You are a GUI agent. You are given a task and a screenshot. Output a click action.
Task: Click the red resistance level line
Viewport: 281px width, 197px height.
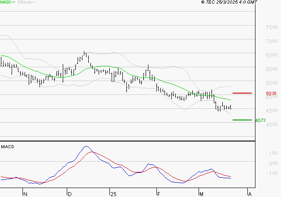[x=242, y=93]
